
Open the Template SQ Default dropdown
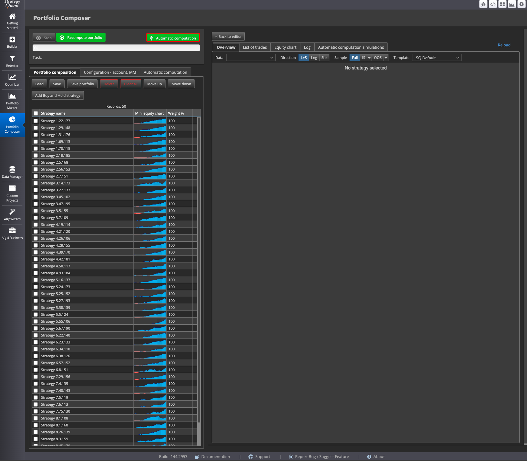pos(437,58)
